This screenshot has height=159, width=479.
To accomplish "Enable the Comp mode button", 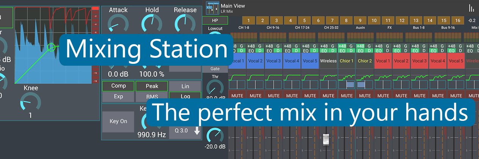I will point(118,86).
